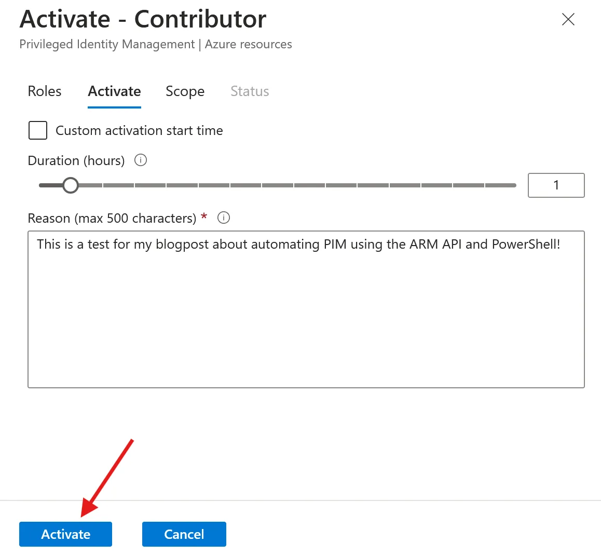This screenshot has height=556, width=601.
Task: Click the 'Duration (hours)' label
Action: tap(76, 161)
